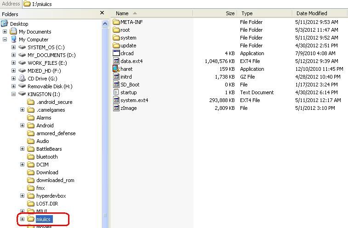
Task: Click the data.ext4 file icon
Action: [x=116, y=61]
